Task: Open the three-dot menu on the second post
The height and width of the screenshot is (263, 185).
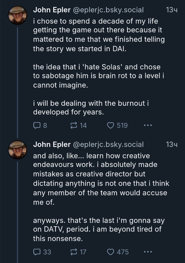Action: [148, 252]
